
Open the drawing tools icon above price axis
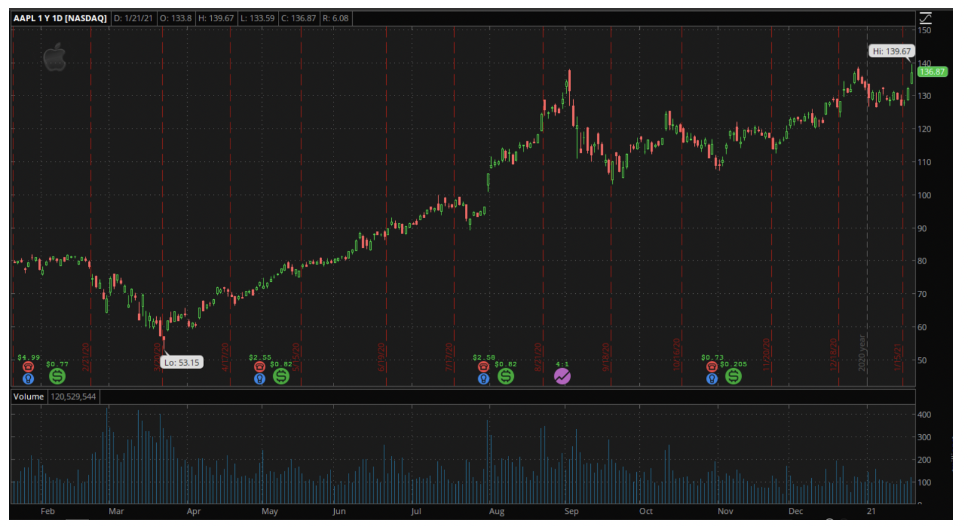[x=925, y=18]
